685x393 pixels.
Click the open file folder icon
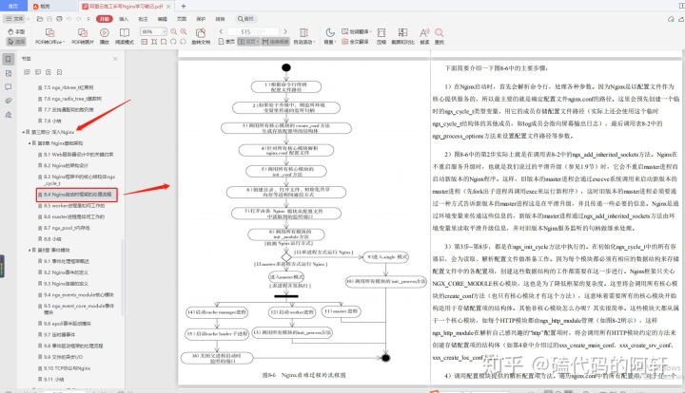pyautogui.click(x=40, y=19)
